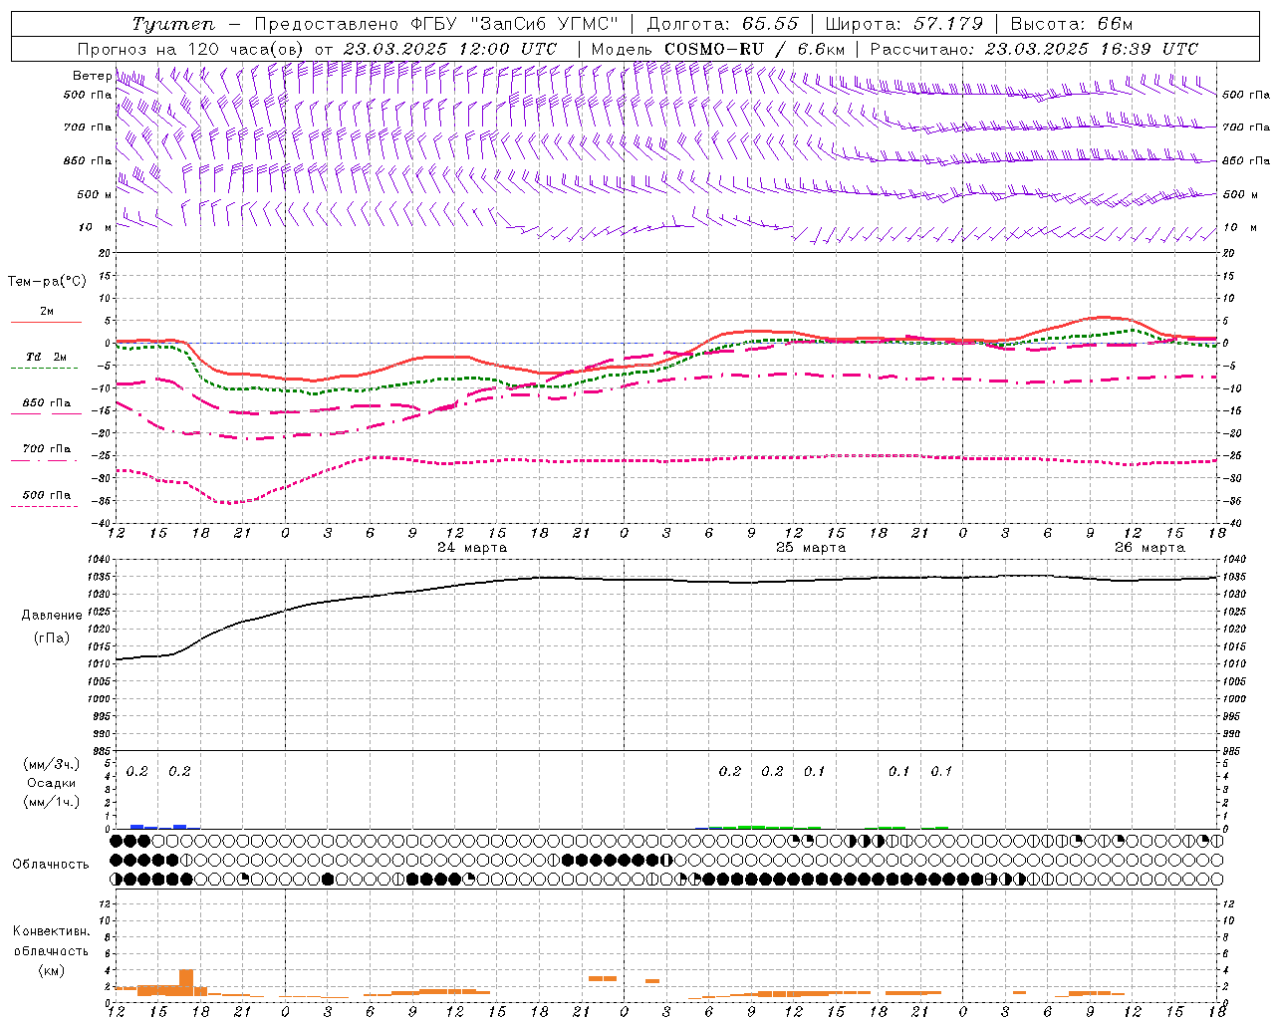Click the '850 гПа' temperature legend entry
The width and height of the screenshot is (1275, 1020).
pos(47,403)
